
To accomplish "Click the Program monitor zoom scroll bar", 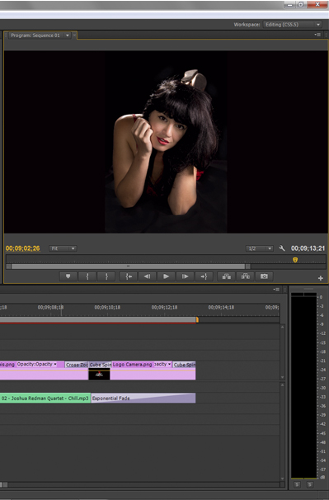I will (x=128, y=267).
